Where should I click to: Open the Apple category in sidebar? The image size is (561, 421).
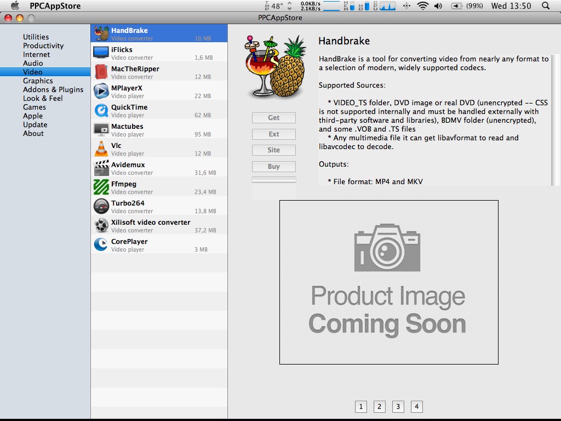point(33,116)
